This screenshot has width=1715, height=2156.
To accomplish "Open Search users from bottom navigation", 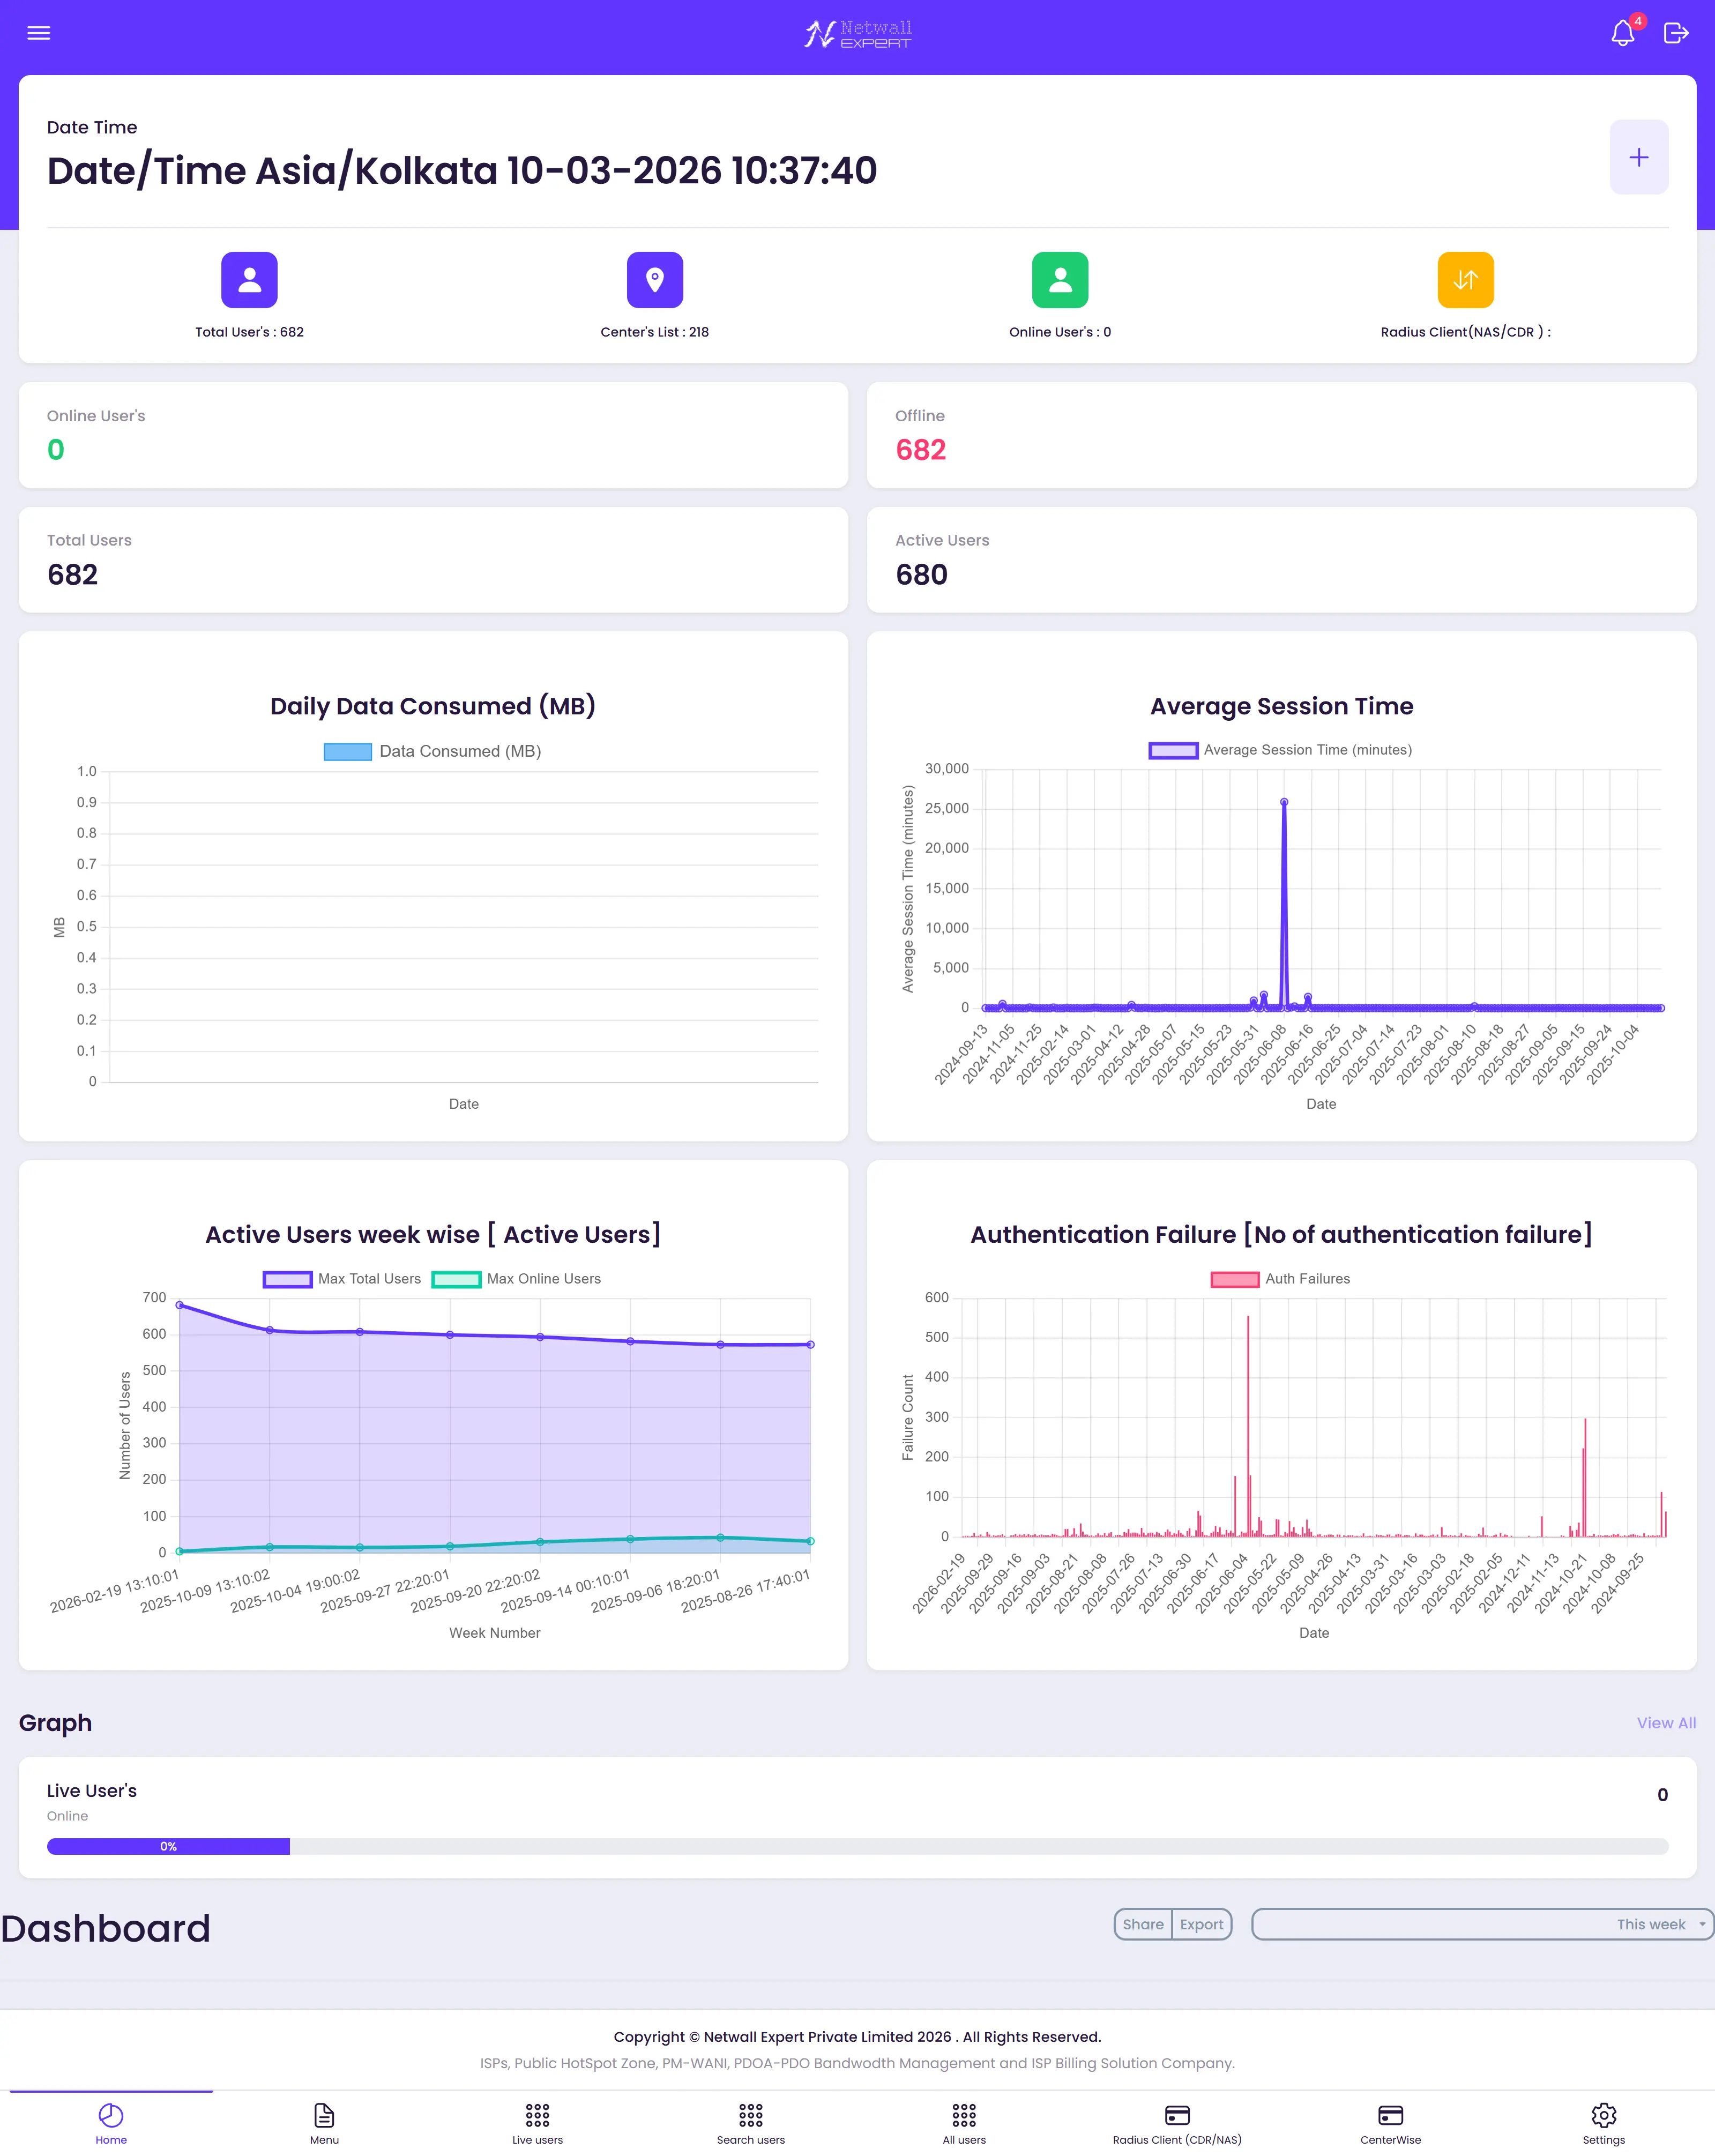I will click(x=750, y=2123).
